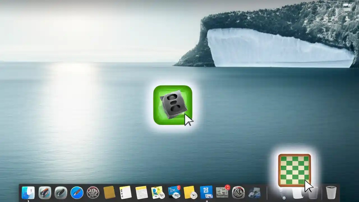359x202 pixels.
Task: Open the blue circular browser icon in the Dock
Action: click(77, 192)
